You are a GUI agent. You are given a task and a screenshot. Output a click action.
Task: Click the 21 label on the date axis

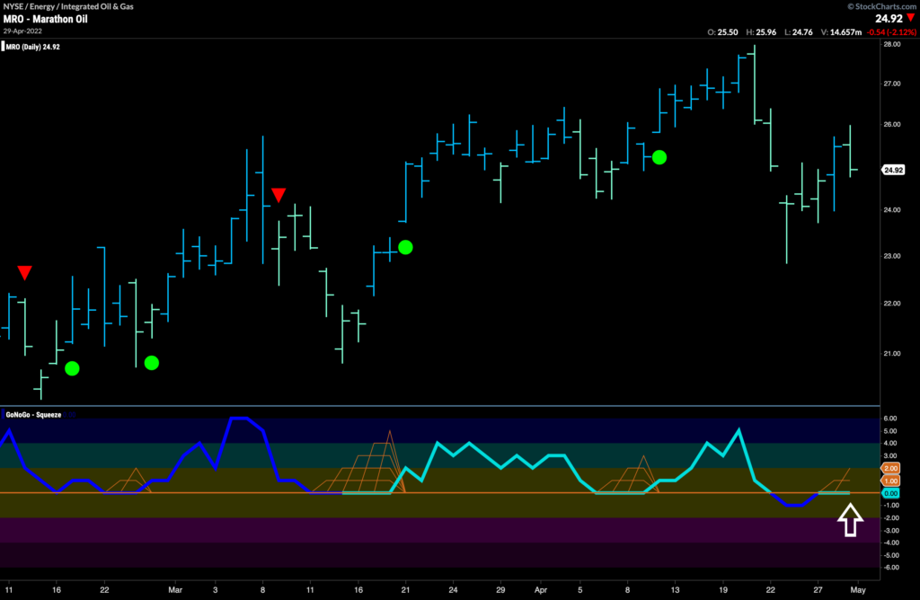[405, 590]
